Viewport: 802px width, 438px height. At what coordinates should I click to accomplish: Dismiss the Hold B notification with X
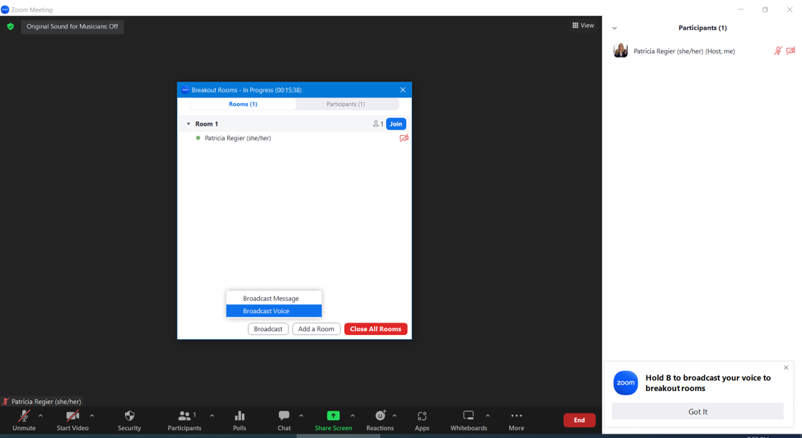[786, 368]
